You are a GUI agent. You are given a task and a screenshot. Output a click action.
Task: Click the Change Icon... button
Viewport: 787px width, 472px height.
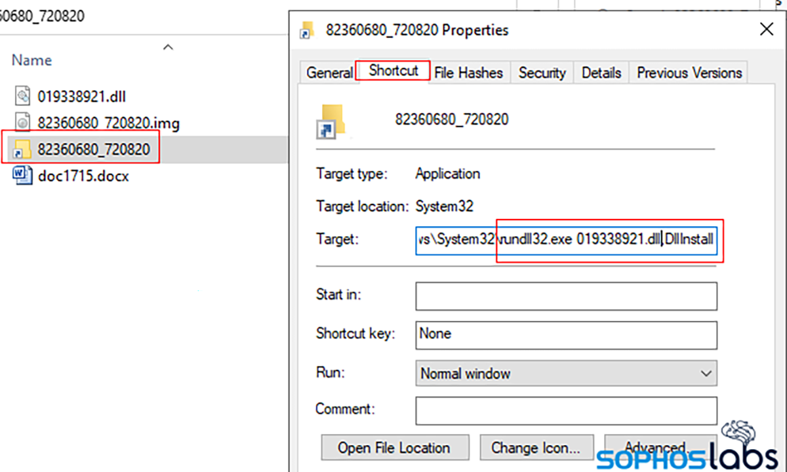pos(536,448)
